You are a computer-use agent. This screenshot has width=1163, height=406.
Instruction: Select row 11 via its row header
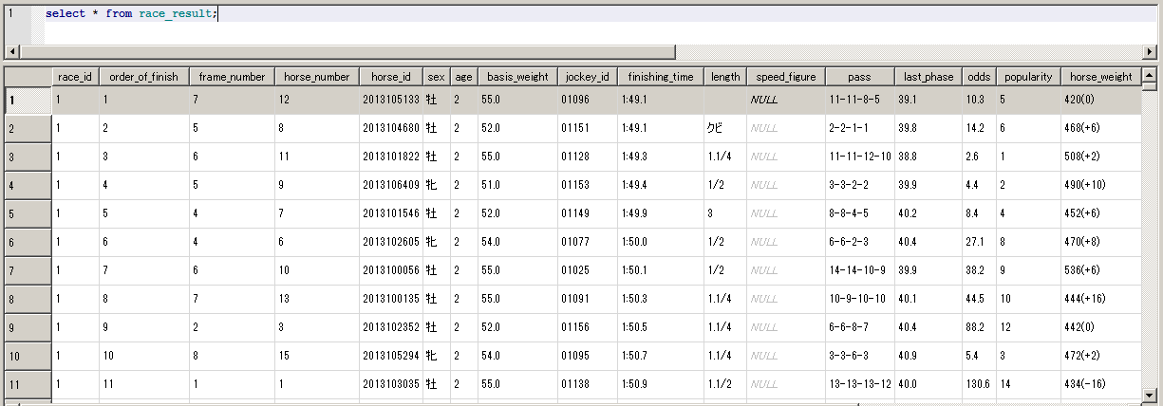pyautogui.click(x=28, y=385)
